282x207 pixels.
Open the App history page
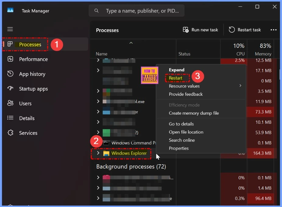(32, 74)
